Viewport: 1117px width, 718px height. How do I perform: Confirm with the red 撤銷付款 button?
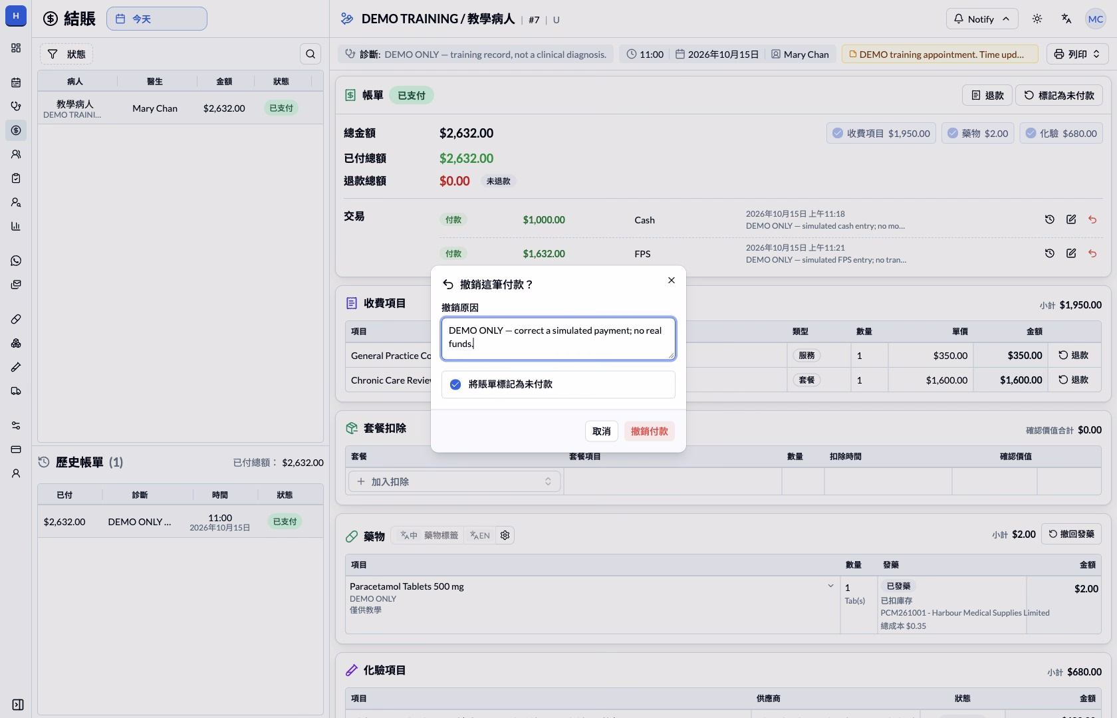[650, 431]
